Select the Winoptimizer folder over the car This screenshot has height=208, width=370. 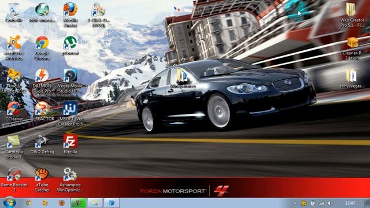coord(183,81)
